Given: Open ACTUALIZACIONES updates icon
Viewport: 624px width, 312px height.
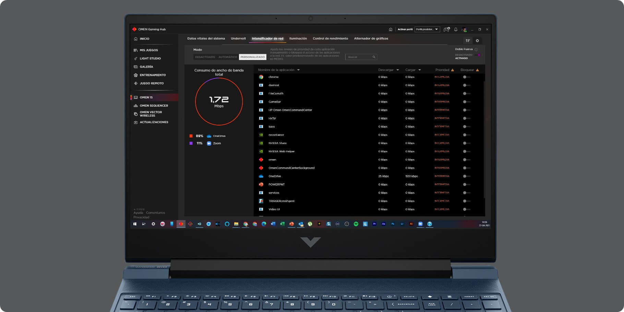Looking at the screenshot, I should point(136,122).
